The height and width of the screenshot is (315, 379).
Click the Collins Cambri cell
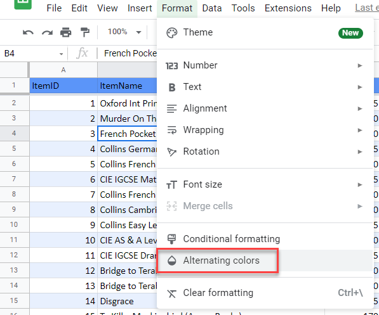127,210
